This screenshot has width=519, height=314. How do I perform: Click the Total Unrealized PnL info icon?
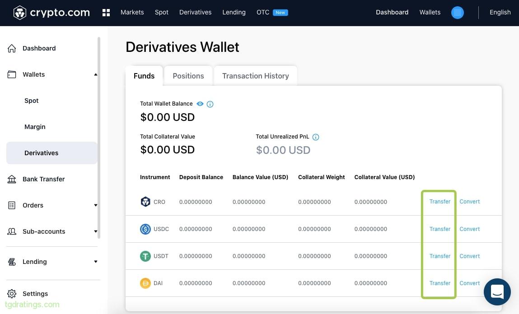coord(316,137)
